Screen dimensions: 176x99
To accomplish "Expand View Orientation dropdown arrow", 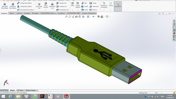I will click(x=85, y=17).
